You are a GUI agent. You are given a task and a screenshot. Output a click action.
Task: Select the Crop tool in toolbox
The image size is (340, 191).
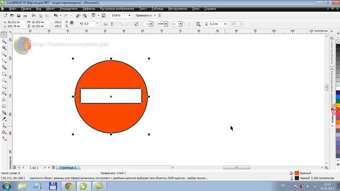tap(4, 48)
